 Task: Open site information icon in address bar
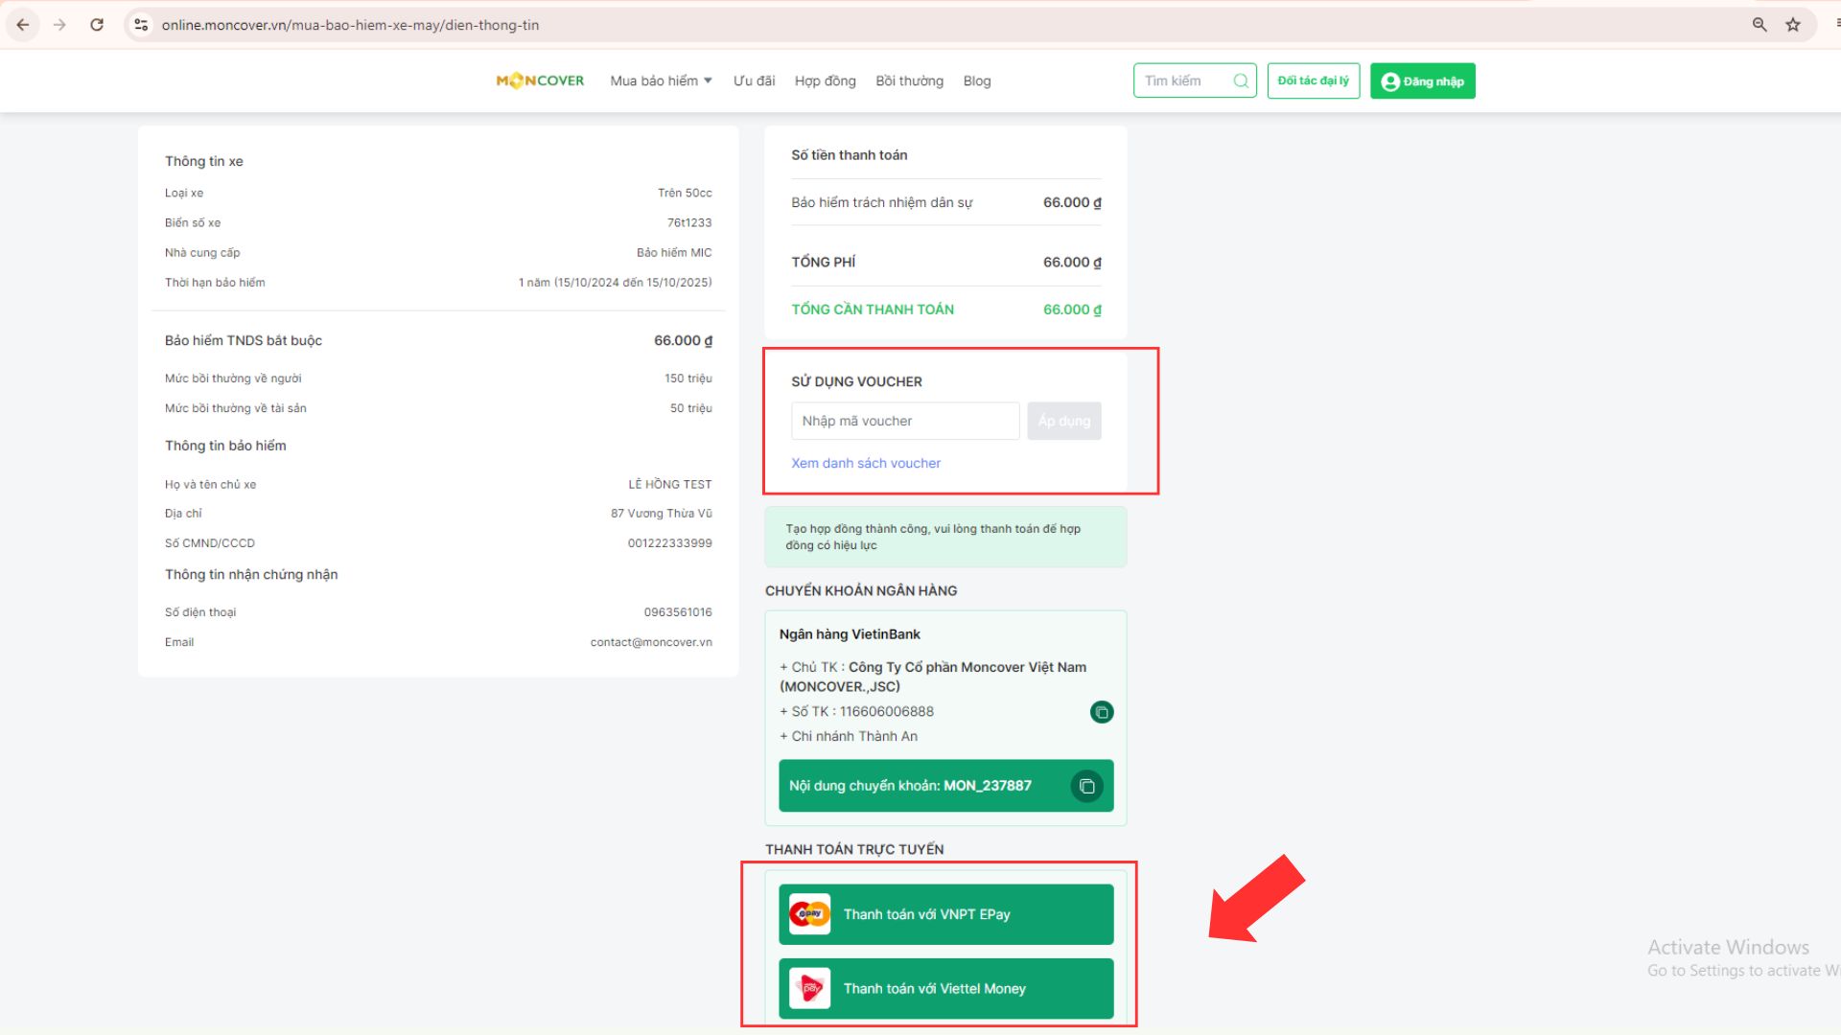point(141,25)
